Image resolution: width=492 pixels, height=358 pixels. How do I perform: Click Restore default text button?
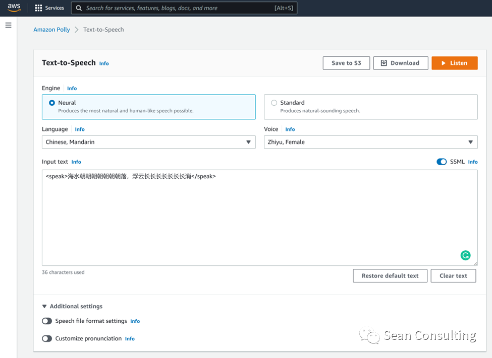point(390,275)
